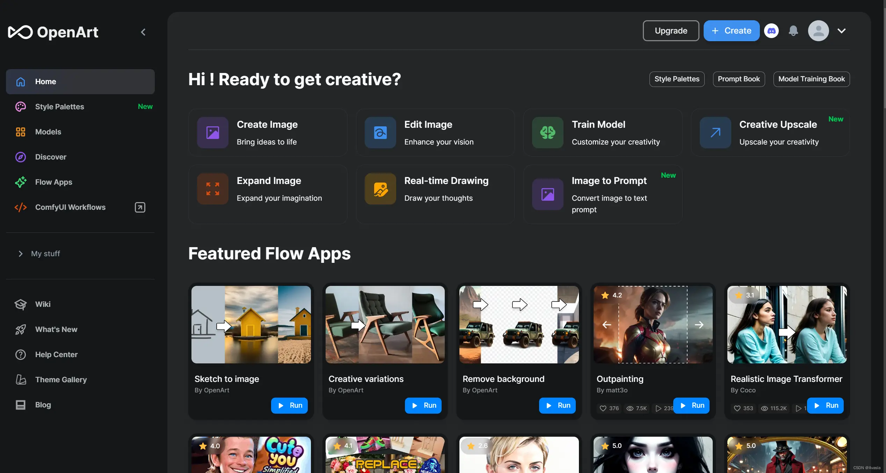The height and width of the screenshot is (473, 886).
Task: Click the Real-time Drawing yellow icon
Action: pyautogui.click(x=380, y=189)
